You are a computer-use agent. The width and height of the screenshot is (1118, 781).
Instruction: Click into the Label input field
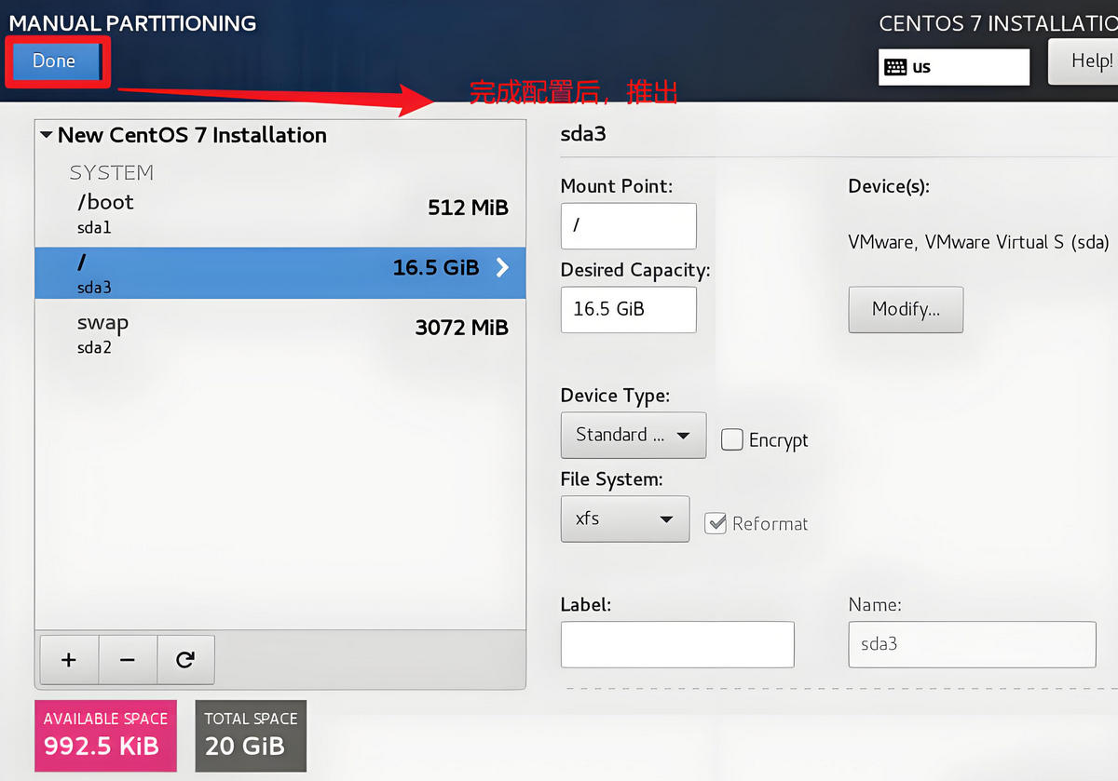click(677, 644)
